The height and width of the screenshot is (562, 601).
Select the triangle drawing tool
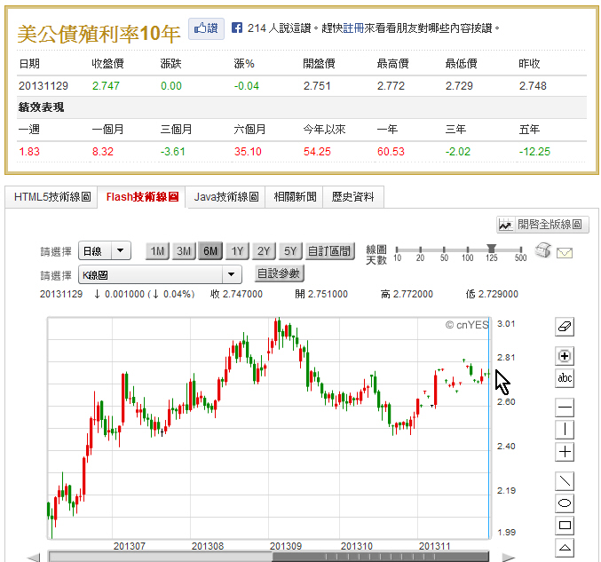[x=565, y=548]
